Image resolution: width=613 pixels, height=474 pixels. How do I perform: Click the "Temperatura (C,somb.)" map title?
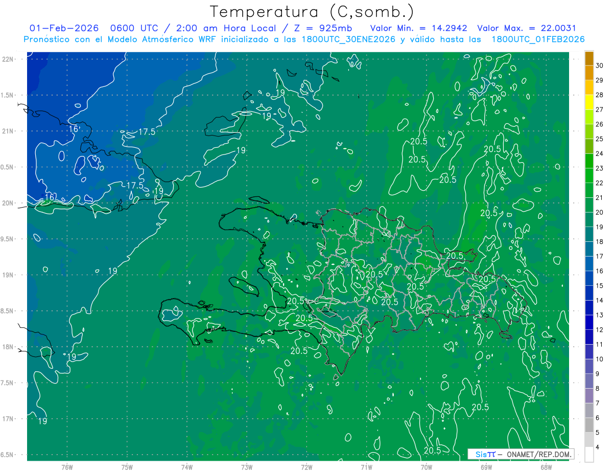point(312,12)
